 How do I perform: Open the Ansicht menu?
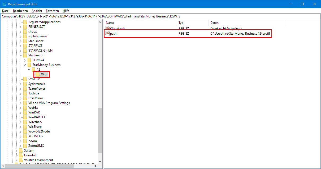tap(37, 11)
